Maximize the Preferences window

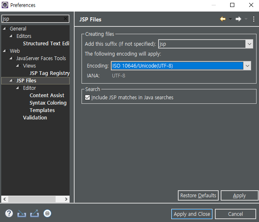coord(232,5)
